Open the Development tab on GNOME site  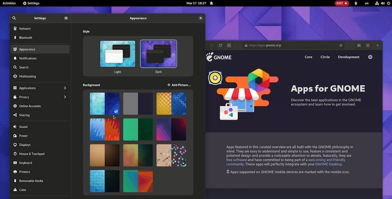point(348,57)
